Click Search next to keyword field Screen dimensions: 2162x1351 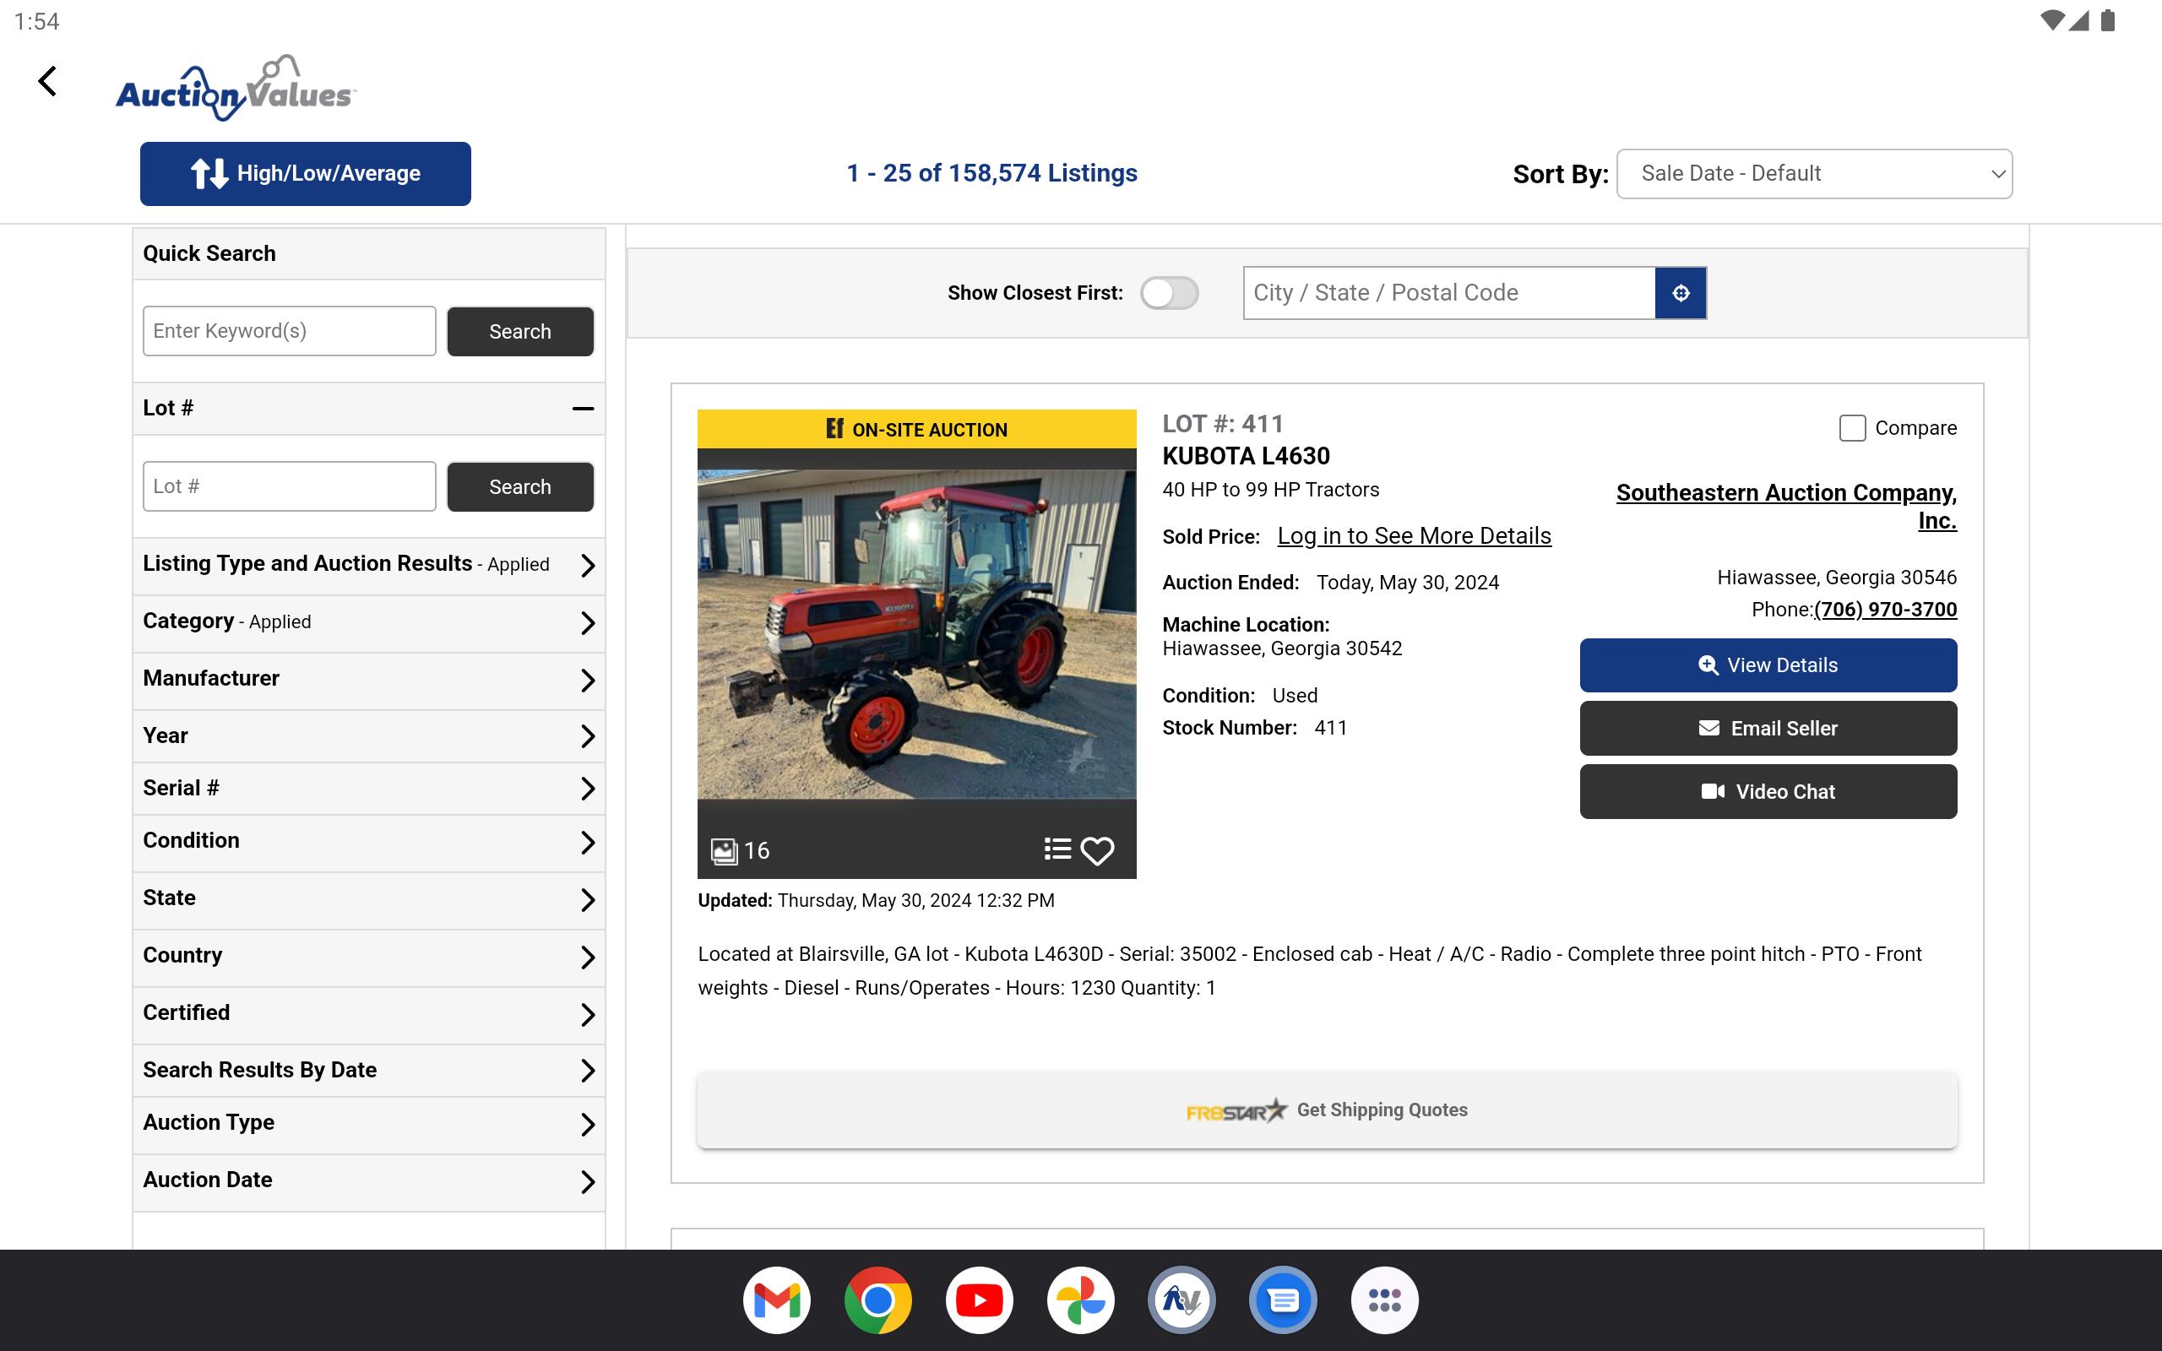tap(520, 332)
